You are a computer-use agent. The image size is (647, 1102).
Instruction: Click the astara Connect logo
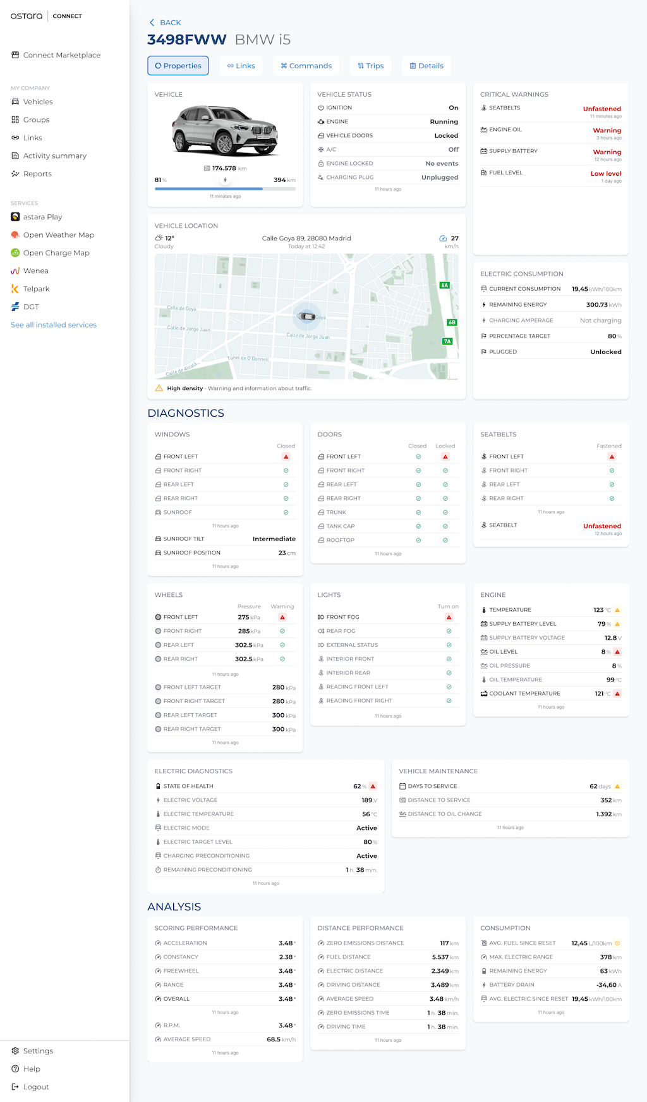46,16
